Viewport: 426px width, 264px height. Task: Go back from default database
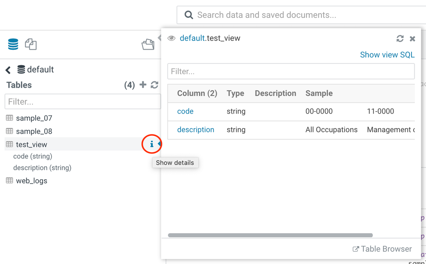(x=8, y=70)
